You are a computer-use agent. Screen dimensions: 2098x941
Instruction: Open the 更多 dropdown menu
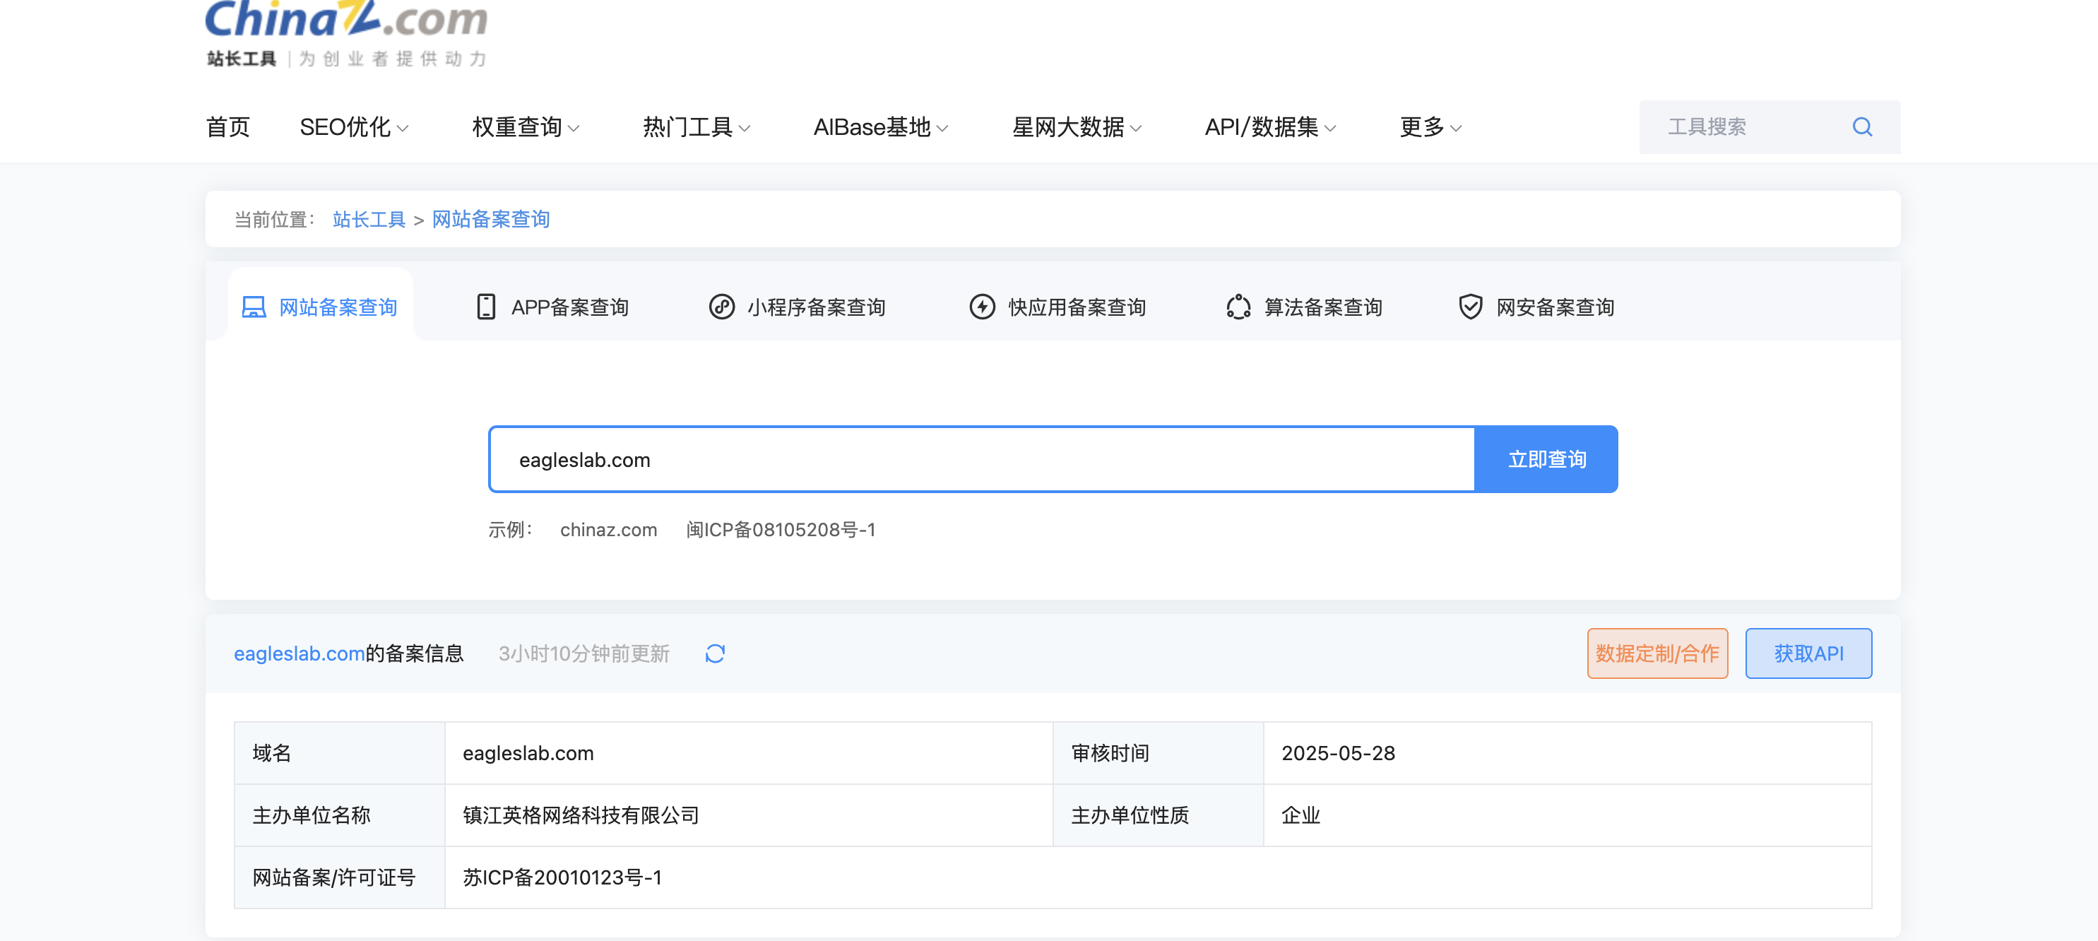click(1430, 127)
